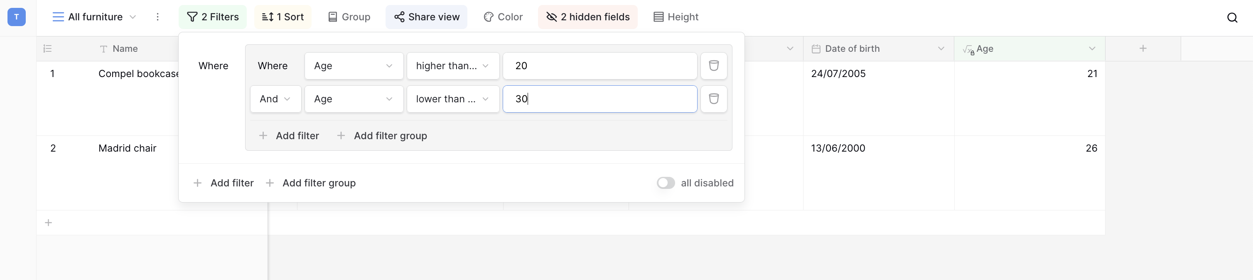Click the filter value field containing 20
This screenshot has height=280, width=1253.
599,66
